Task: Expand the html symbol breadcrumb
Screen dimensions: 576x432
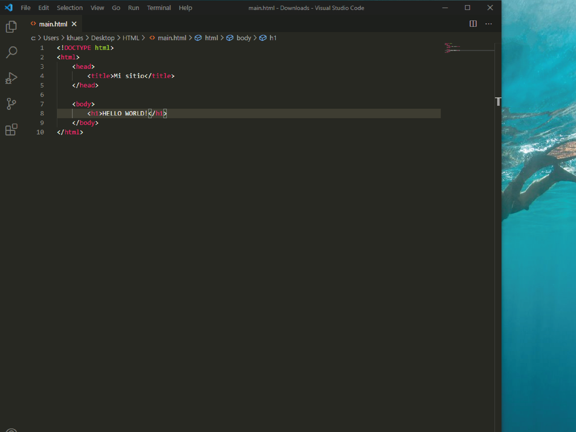Action: [x=211, y=38]
